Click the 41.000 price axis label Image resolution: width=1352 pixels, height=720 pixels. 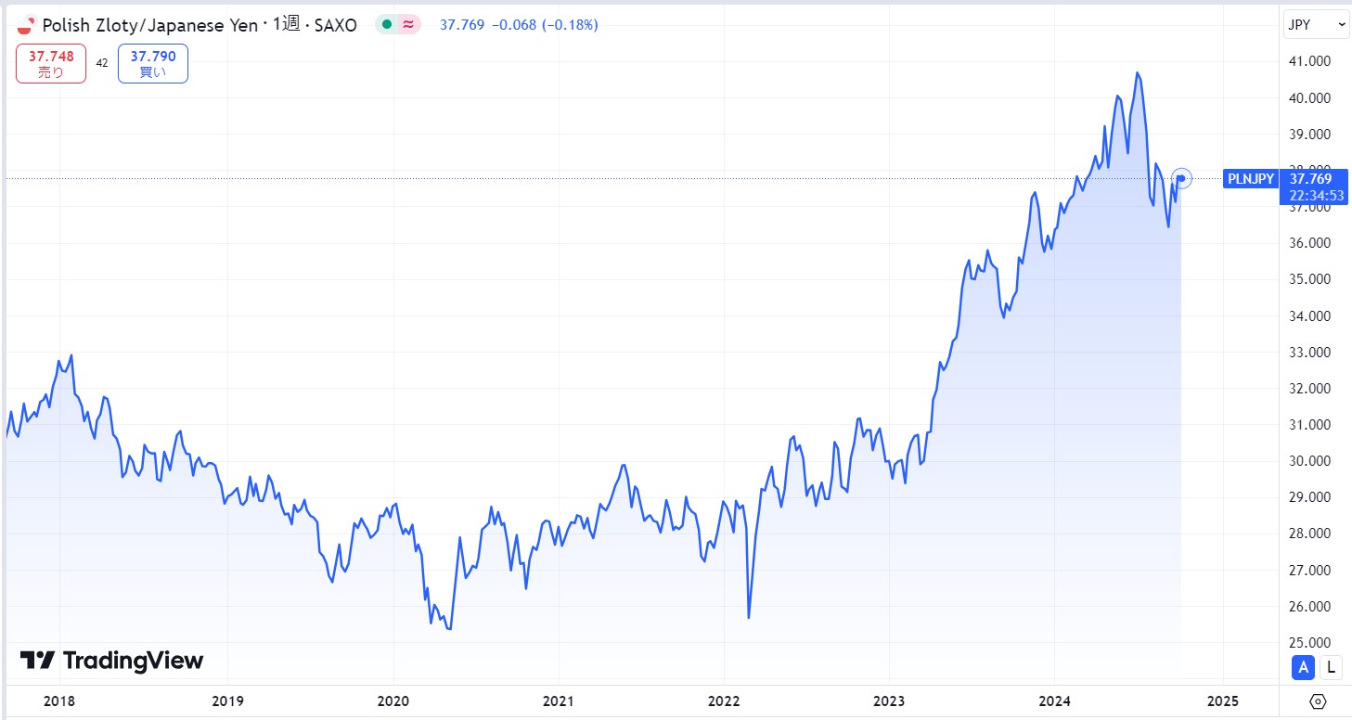[1312, 61]
